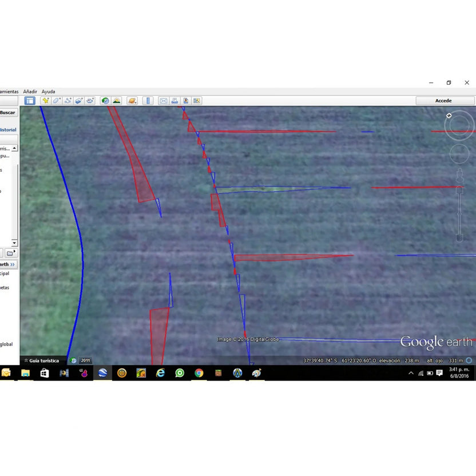The image size is (476, 476).
Task: Show historical imagery clock in toolbar
Action: pos(105,101)
